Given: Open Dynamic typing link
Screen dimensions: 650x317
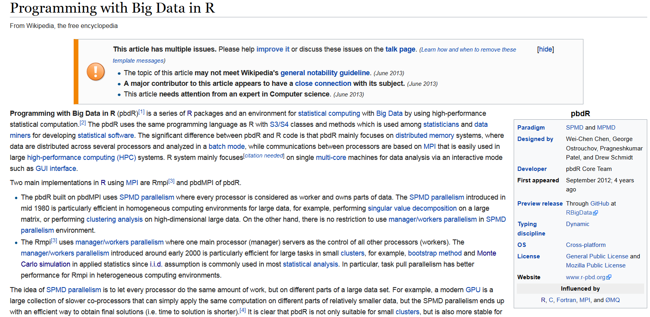Looking at the screenshot, I should 578,224.
